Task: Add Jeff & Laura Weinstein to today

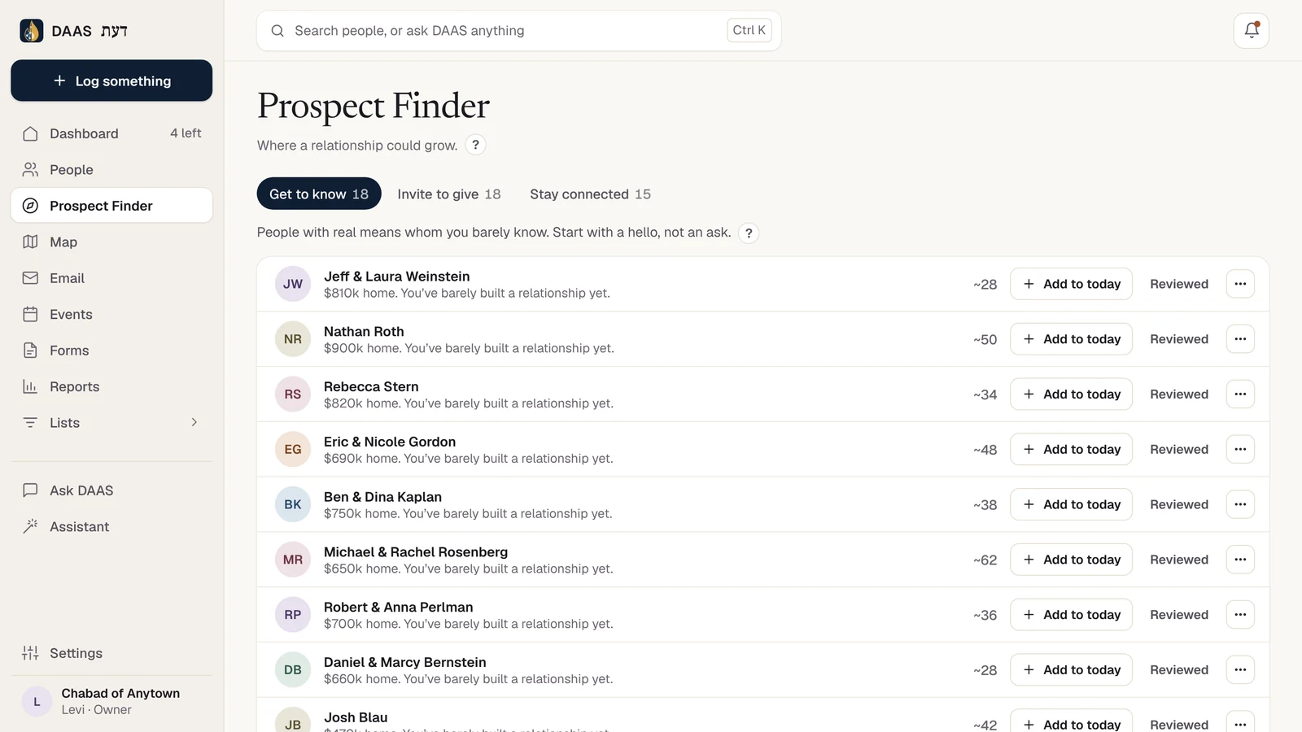Action: (x=1071, y=284)
